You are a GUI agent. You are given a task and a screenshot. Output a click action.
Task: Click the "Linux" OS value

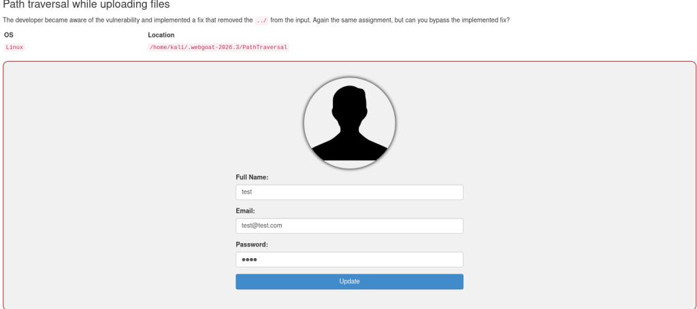(14, 47)
